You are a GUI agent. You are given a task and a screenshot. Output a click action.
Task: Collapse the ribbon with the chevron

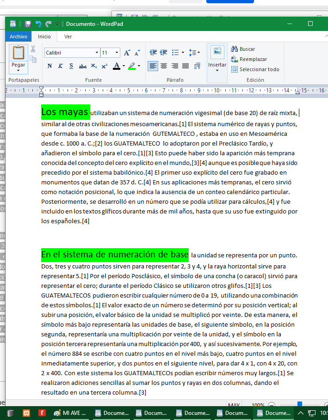tap(326, 37)
